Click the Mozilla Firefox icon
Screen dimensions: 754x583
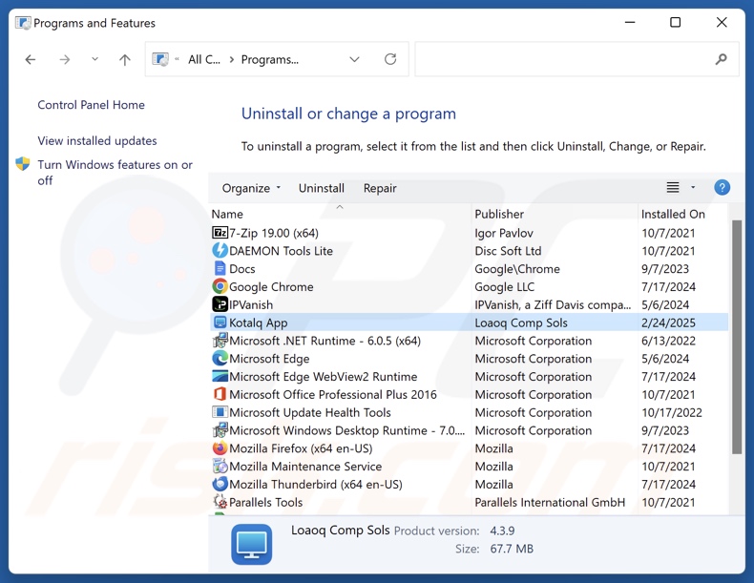[x=220, y=448]
